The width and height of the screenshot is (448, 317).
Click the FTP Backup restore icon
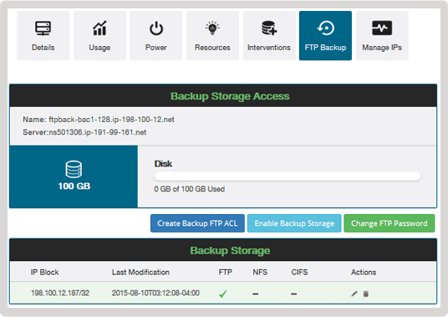(325, 28)
